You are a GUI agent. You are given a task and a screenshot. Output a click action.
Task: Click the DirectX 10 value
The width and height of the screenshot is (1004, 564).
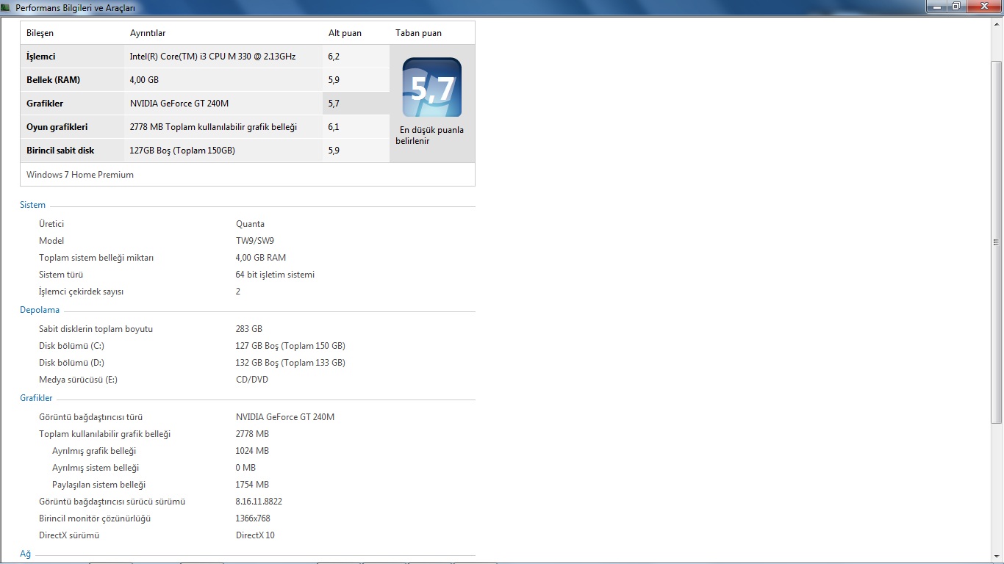255,535
